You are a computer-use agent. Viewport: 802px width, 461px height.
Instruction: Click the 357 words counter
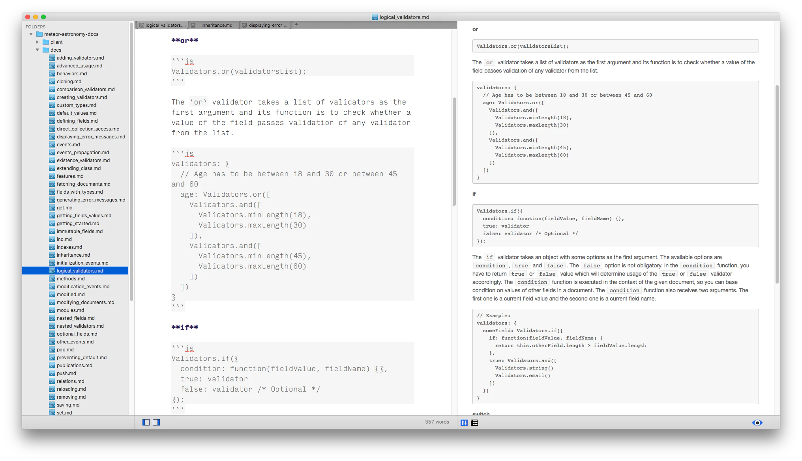(x=437, y=422)
